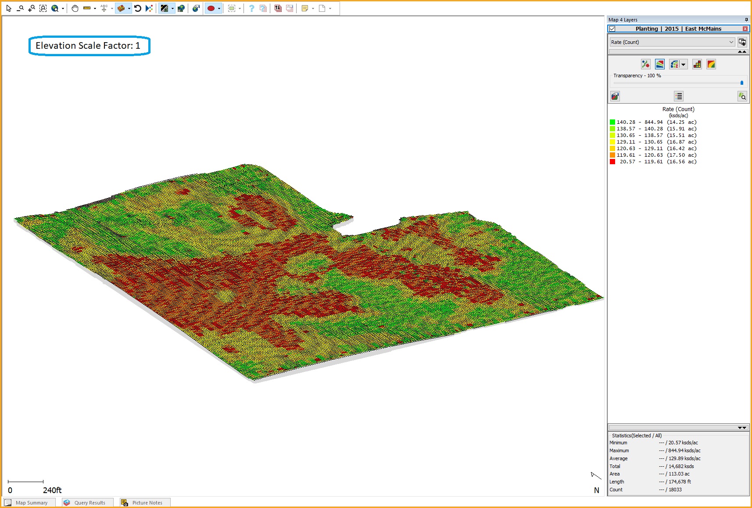Toggle the black-and-green background imagery button

click(x=165, y=8)
